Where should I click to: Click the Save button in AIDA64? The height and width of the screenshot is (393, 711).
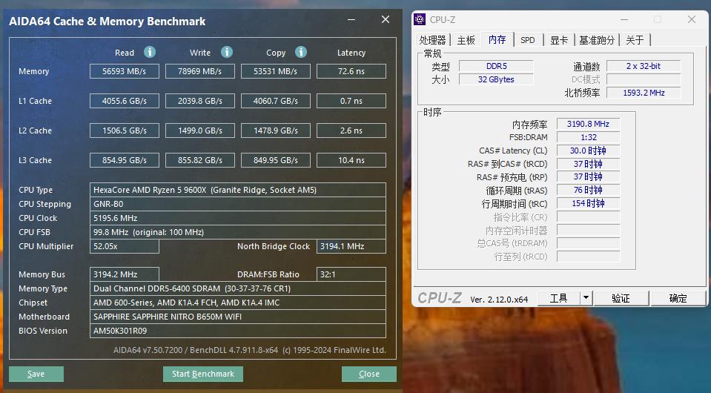pyautogui.click(x=36, y=374)
